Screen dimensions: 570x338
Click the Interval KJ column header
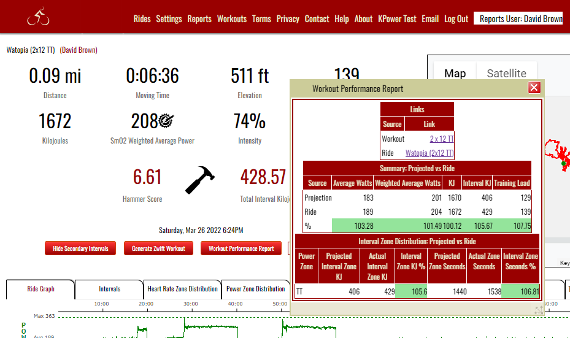pyautogui.click(x=477, y=183)
